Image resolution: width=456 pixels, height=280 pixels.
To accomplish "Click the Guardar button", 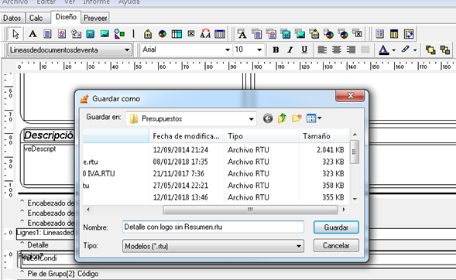I will (336, 227).
